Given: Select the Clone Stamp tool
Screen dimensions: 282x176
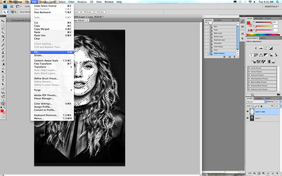Looking at the screenshot, I should pos(3,53).
